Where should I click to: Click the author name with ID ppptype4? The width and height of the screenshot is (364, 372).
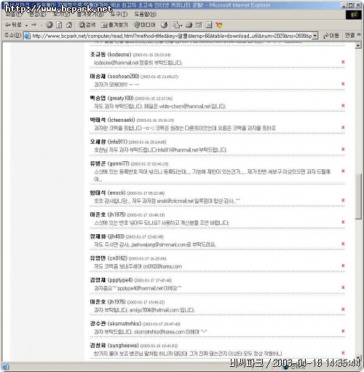(111, 280)
